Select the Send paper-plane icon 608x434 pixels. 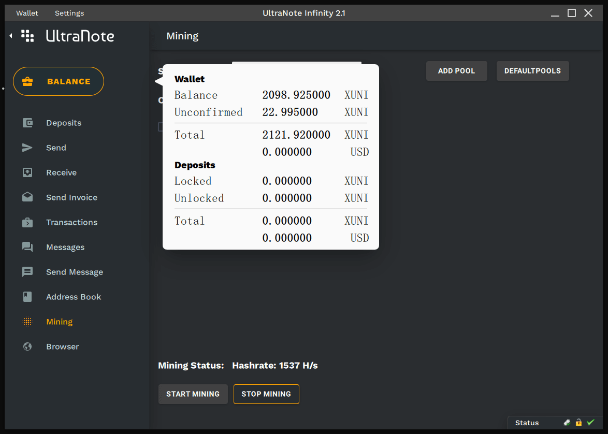27,148
